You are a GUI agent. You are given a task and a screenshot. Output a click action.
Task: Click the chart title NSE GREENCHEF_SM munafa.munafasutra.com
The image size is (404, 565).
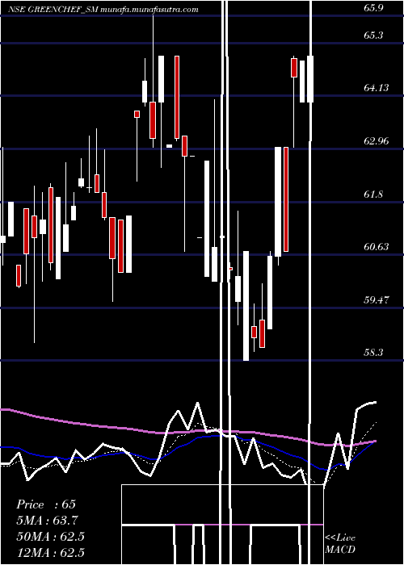[103, 9]
